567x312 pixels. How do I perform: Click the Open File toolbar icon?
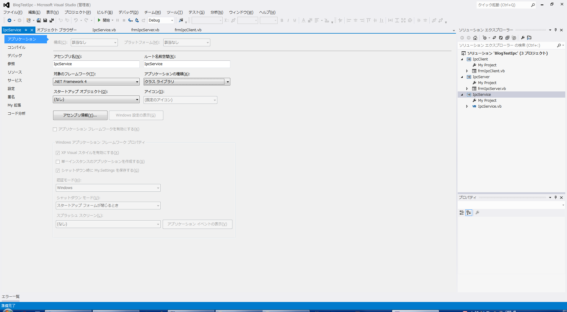coord(39,20)
